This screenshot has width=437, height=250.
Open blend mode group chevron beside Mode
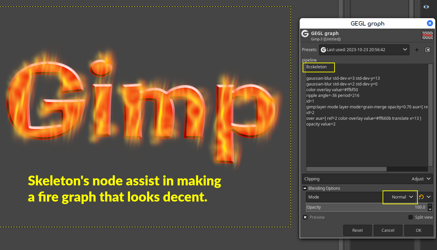pyautogui.click(x=429, y=197)
